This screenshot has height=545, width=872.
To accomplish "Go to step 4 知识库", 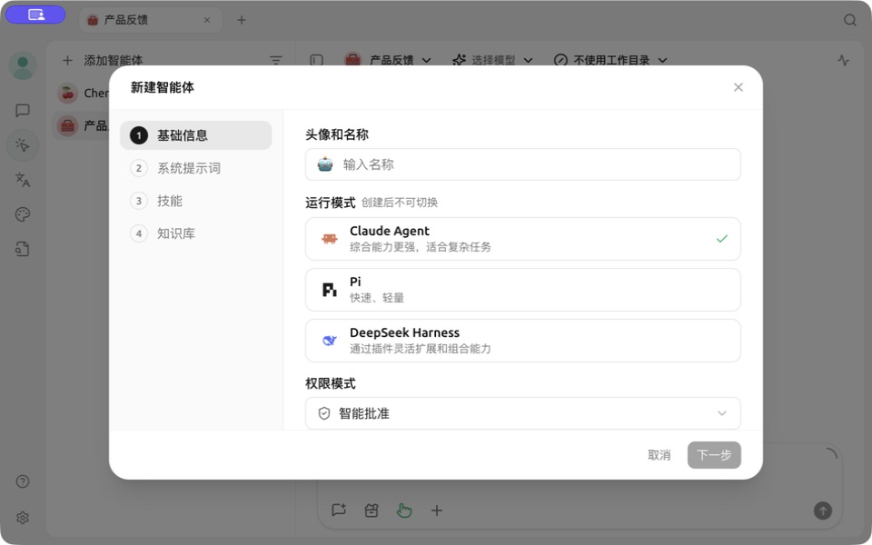I will click(196, 233).
